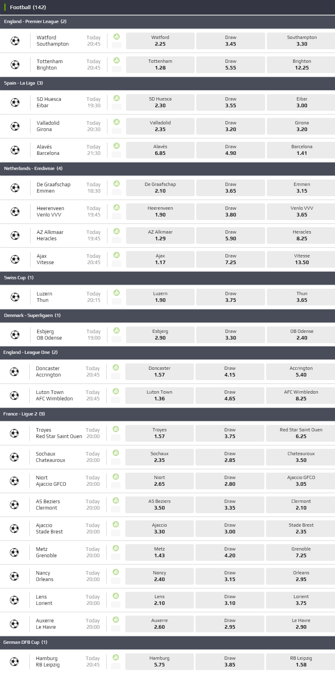The width and height of the screenshot is (335, 674).
Task: Open the Luton Town vs AFC Wimbledon match
Action: [x=54, y=395]
